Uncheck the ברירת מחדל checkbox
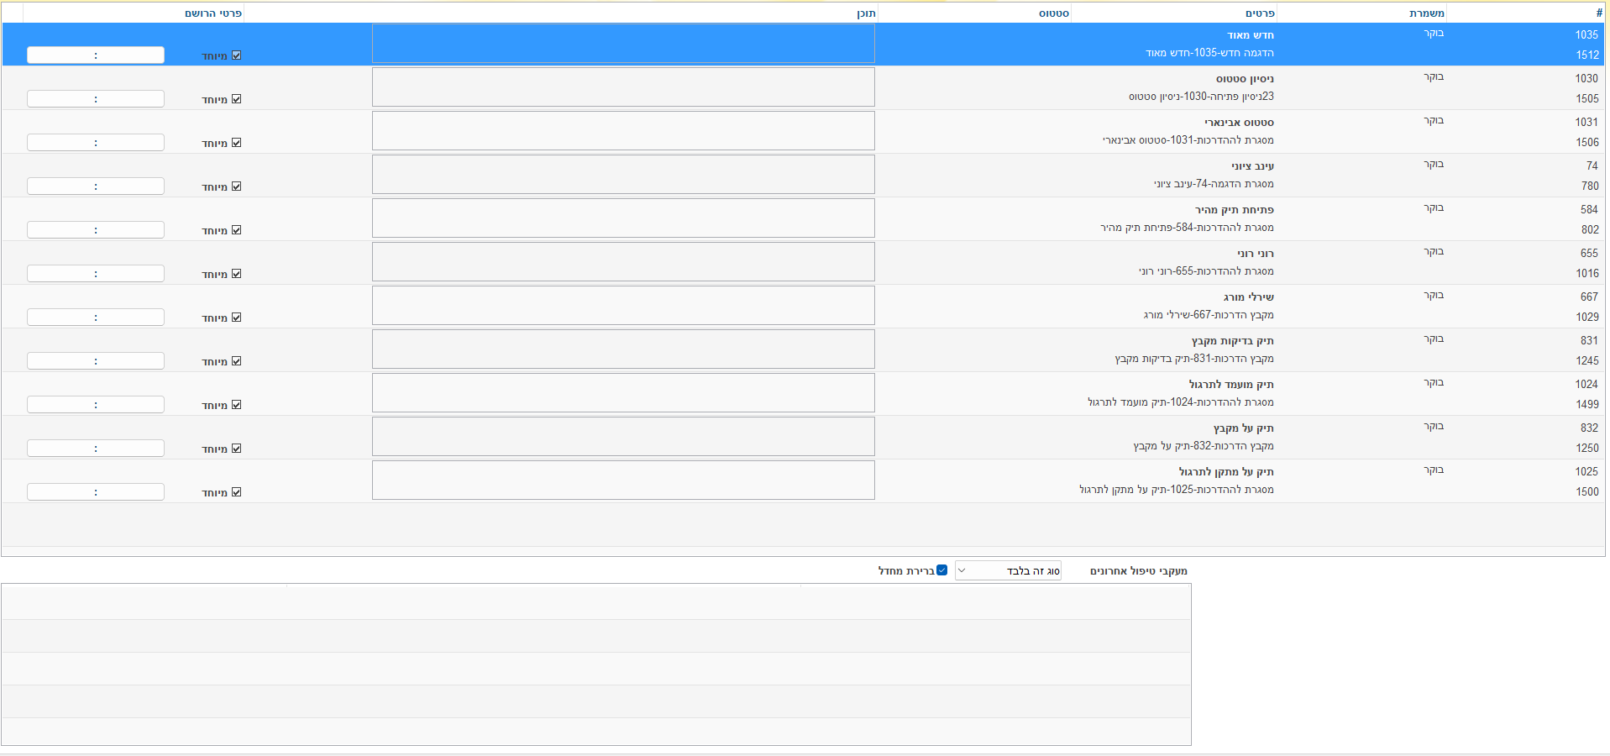The height and width of the screenshot is (756, 1610). pos(941,570)
